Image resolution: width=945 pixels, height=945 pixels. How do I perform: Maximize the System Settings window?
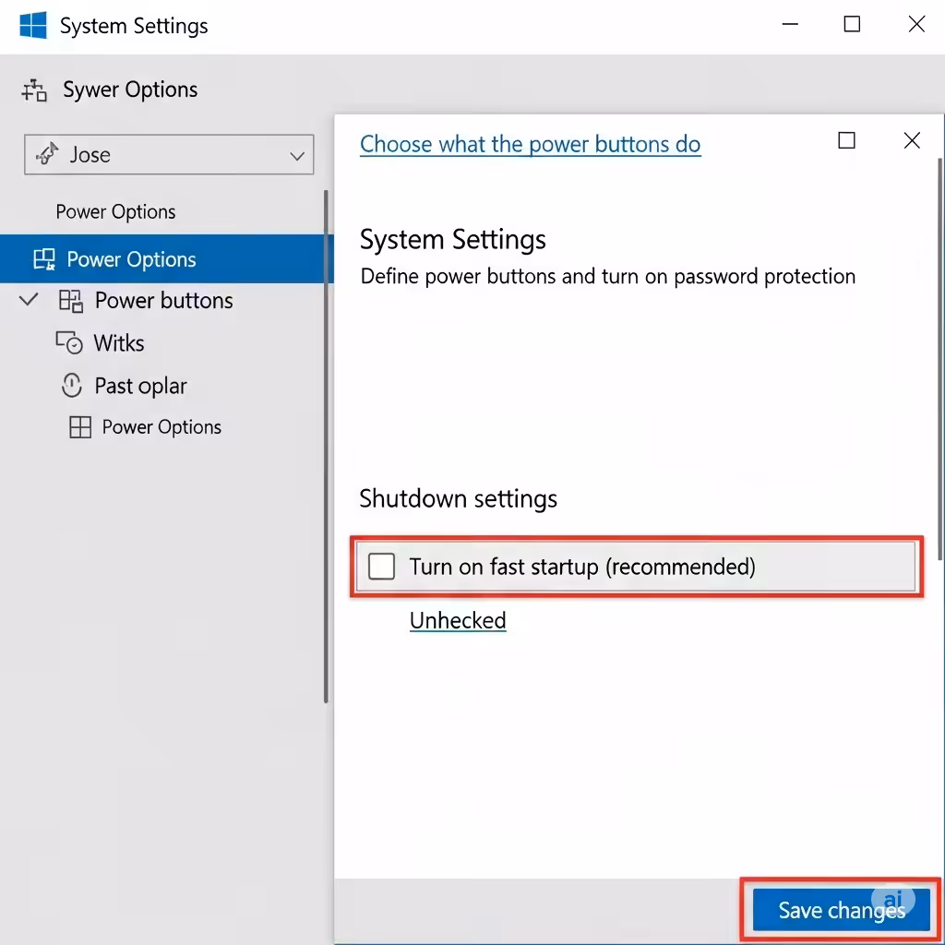coord(852,25)
